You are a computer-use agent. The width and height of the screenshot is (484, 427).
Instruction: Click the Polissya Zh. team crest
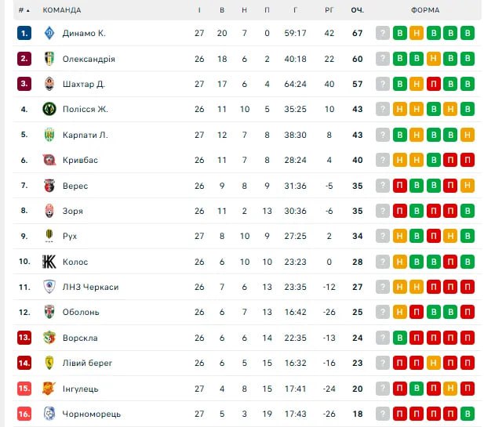coord(49,110)
